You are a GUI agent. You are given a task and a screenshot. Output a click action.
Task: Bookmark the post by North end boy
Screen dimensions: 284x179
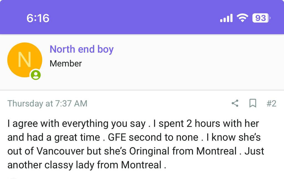click(253, 104)
